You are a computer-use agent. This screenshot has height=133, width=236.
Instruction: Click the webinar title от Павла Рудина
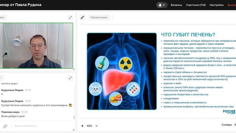26,5
